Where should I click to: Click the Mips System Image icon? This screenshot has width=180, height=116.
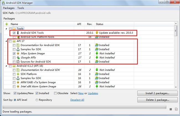pyautogui.click(x=18, y=54)
